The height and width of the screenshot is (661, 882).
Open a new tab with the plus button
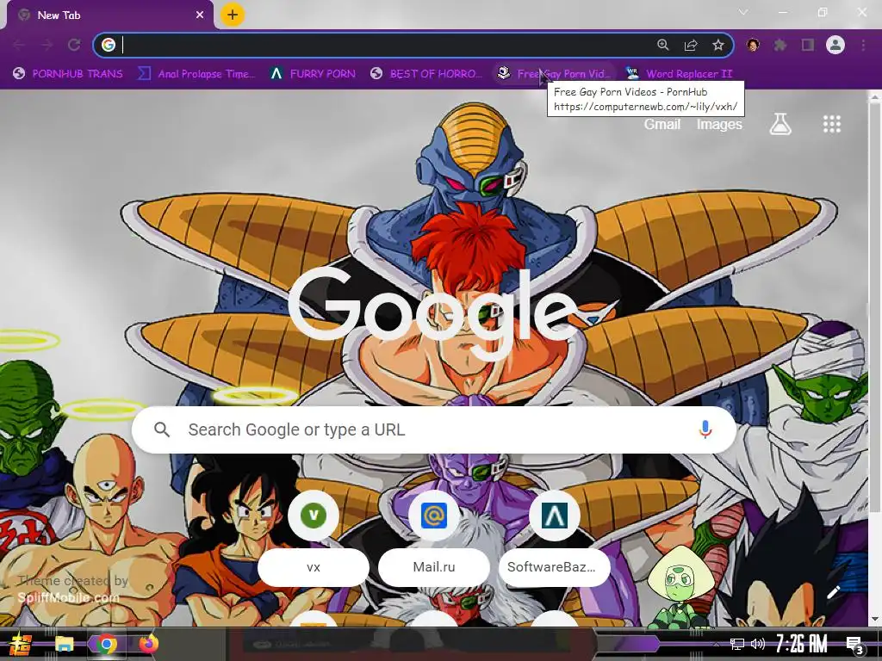(x=233, y=15)
